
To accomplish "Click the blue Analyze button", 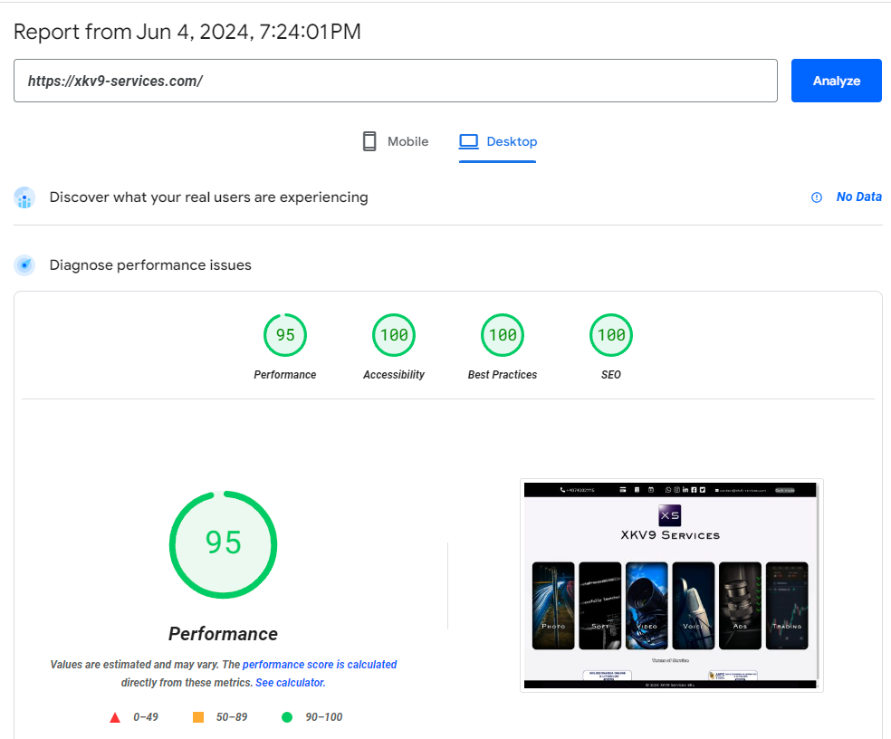I will tap(836, 81).
